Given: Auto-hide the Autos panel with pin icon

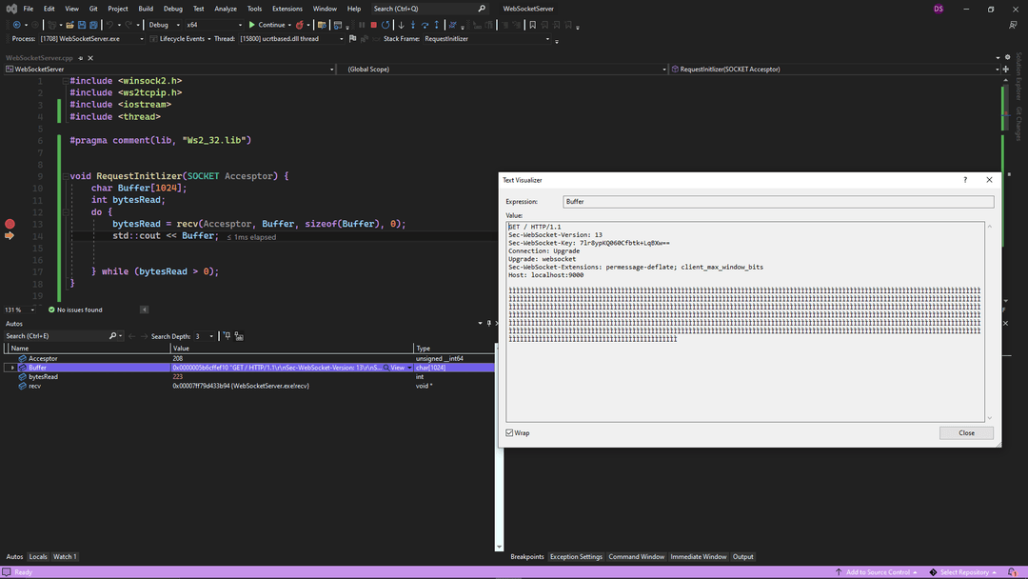Looking at the screenshot, I should (489, 323).
